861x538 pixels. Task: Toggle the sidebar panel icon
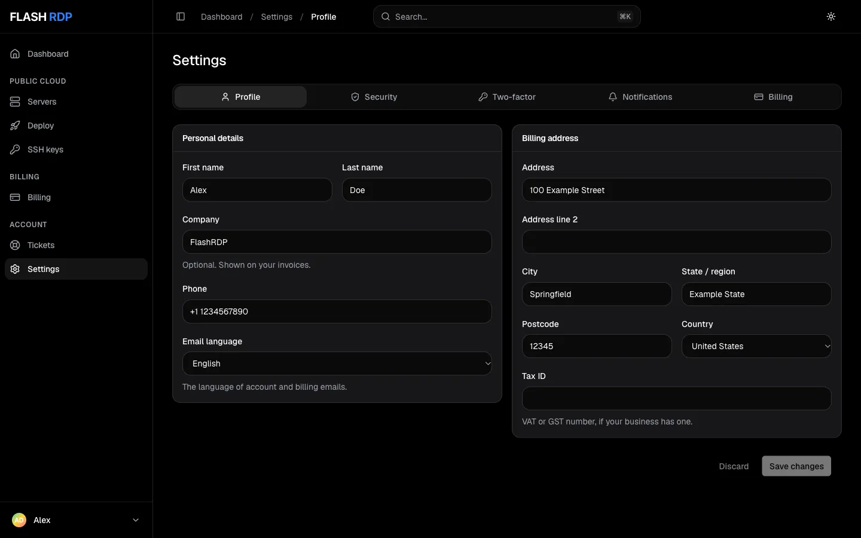click(181, 17)
